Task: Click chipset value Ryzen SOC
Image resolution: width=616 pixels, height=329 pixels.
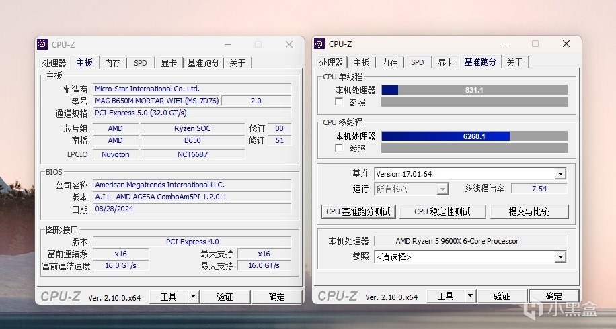Action: point(192,128)
